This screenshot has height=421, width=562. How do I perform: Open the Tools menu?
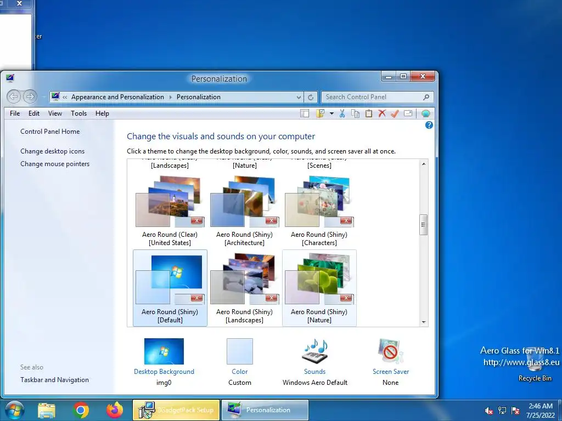[79, 113]
